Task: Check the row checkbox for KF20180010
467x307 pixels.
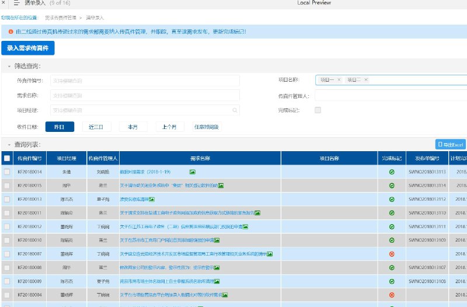Action: (x=7, y=240)
